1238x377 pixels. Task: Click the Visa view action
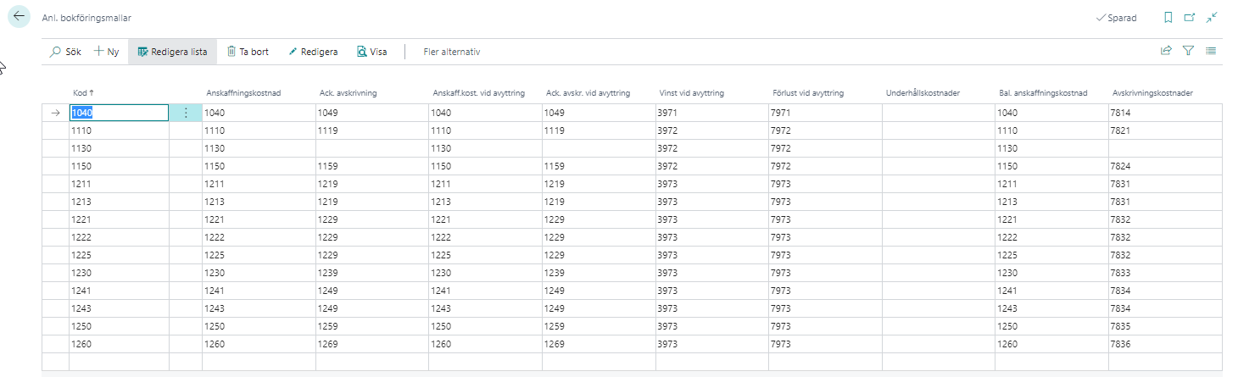point(371,52)
